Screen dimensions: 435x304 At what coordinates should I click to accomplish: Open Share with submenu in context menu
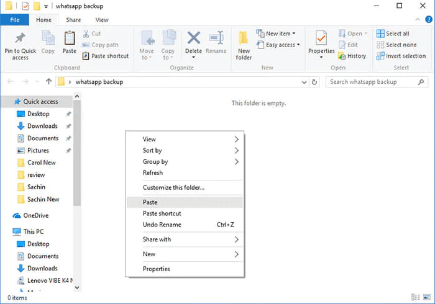pos(185,239)
